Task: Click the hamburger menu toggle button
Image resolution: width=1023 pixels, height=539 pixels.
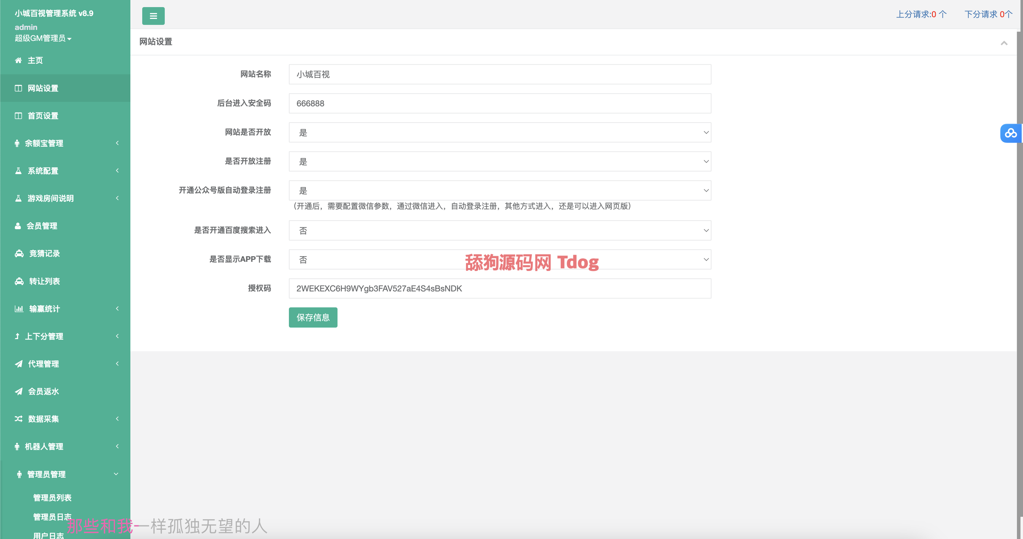Action: [153, 16]
